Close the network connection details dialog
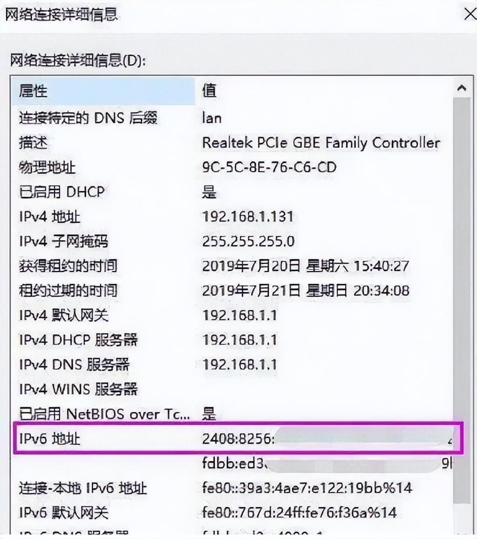This screenshot has width=477, height=539. pos(470,14)
